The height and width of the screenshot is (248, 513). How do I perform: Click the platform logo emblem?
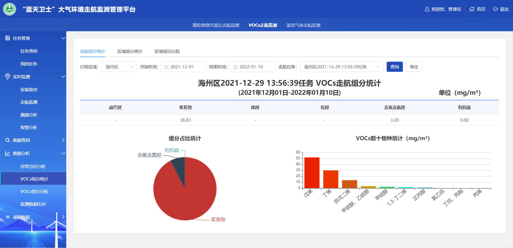[x=10, y=9]
